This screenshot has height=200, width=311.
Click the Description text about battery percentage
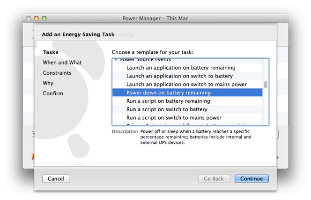196,137
